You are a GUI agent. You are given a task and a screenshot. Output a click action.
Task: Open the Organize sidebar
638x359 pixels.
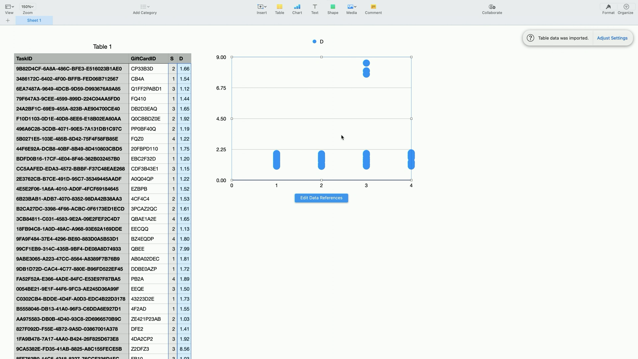(626, 7)
